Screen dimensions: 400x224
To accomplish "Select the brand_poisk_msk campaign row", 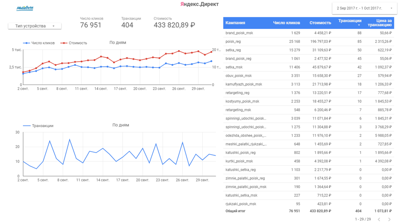I will coord(239,33).
